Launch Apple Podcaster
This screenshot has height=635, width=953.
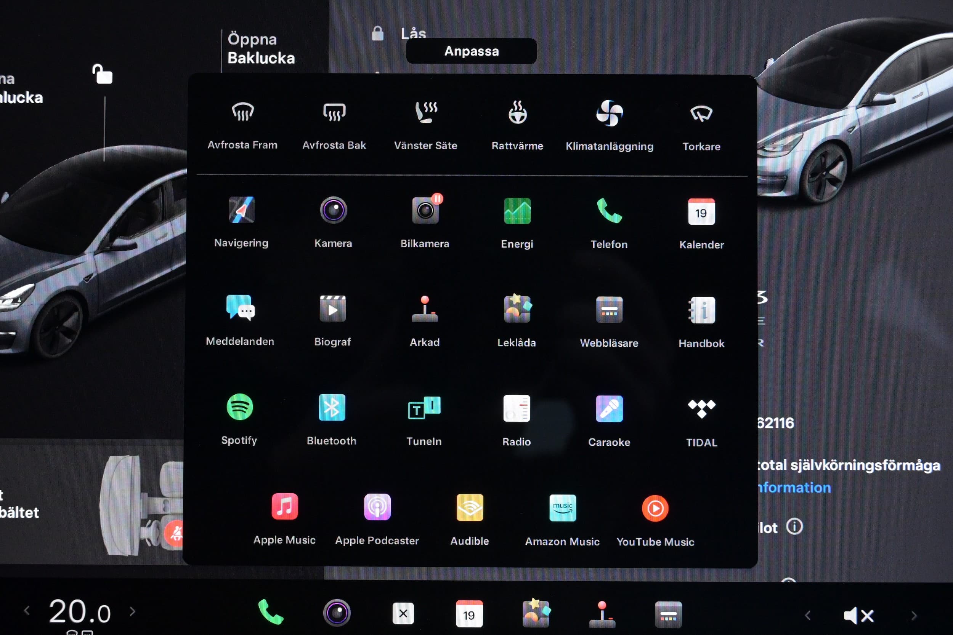tap(377, 520)
